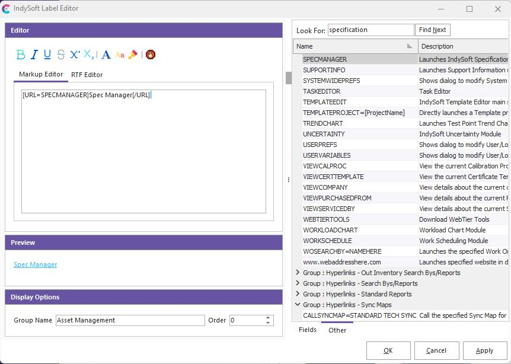Click the font size Aa icon
511x364 pixels.
[120, 55]
